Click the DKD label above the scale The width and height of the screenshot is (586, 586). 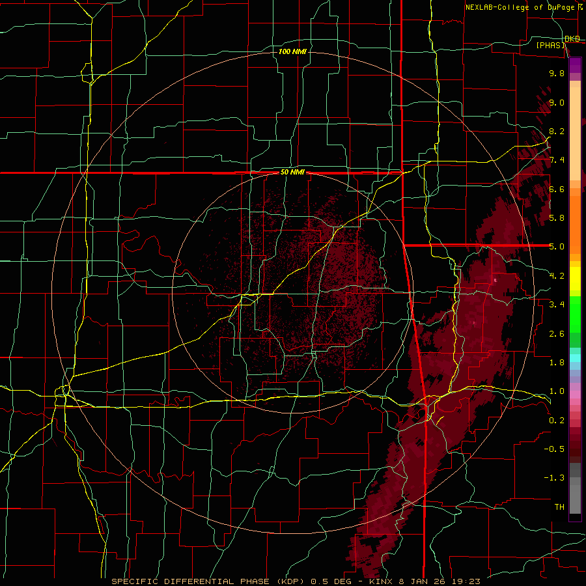572,39
